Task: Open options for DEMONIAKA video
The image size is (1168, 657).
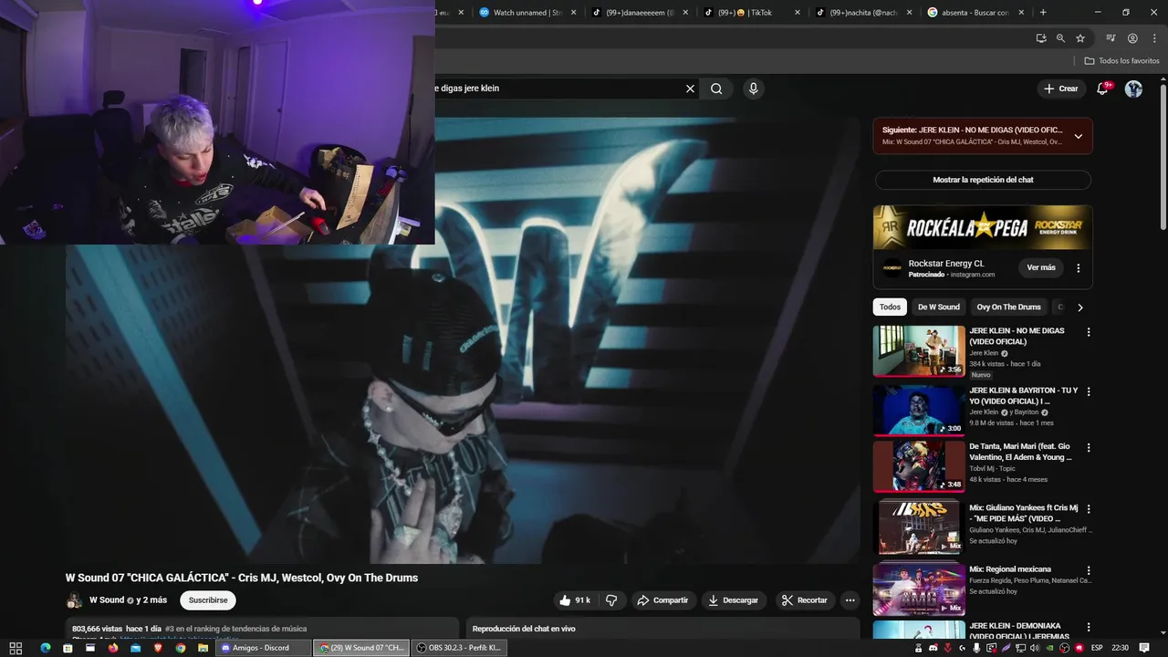Action: (1088, 628)
